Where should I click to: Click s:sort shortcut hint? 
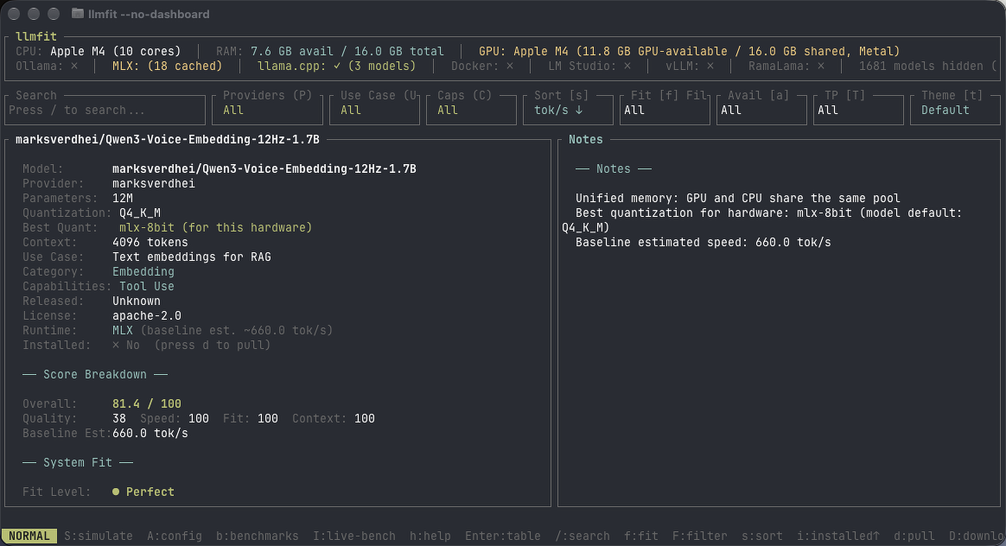click(x=762, y=536)
